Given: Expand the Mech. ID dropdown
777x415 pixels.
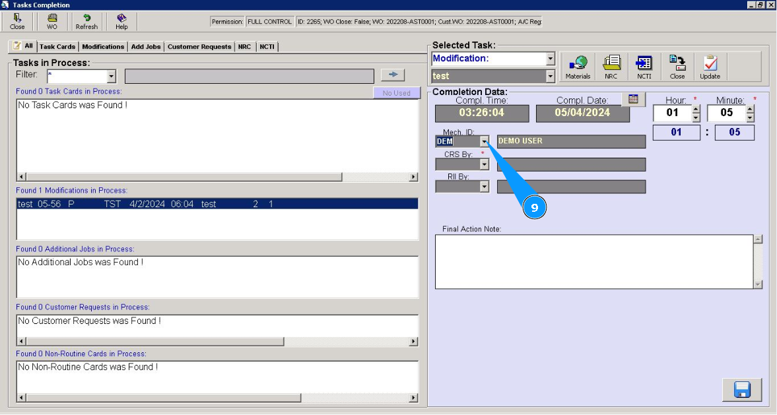Looking at the screenshot, I should tap(484, 142).
